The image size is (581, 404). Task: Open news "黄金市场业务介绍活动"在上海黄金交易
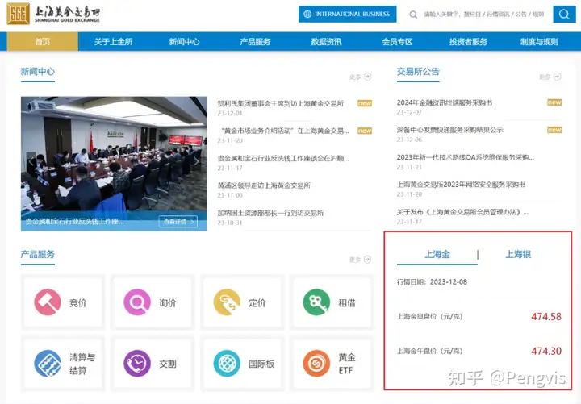click(x=284, y=131)
